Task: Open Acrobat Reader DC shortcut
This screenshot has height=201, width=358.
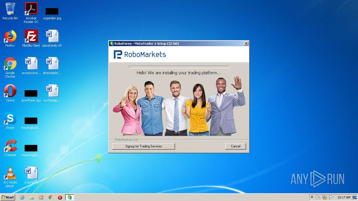Action: 31,13
